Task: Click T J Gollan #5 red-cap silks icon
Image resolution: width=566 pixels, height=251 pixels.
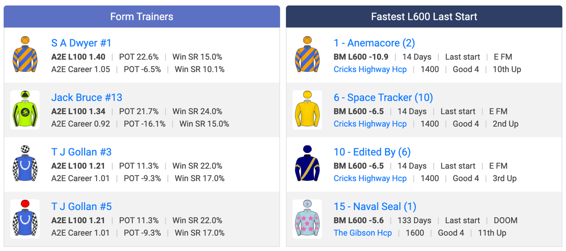Action: [x=25, y=219]
